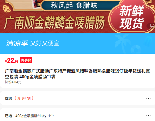The height and width of the screenshot is (121, 155).
Task: Click the 已选 label
Action: pyautogui.click(x=9, y=116)
